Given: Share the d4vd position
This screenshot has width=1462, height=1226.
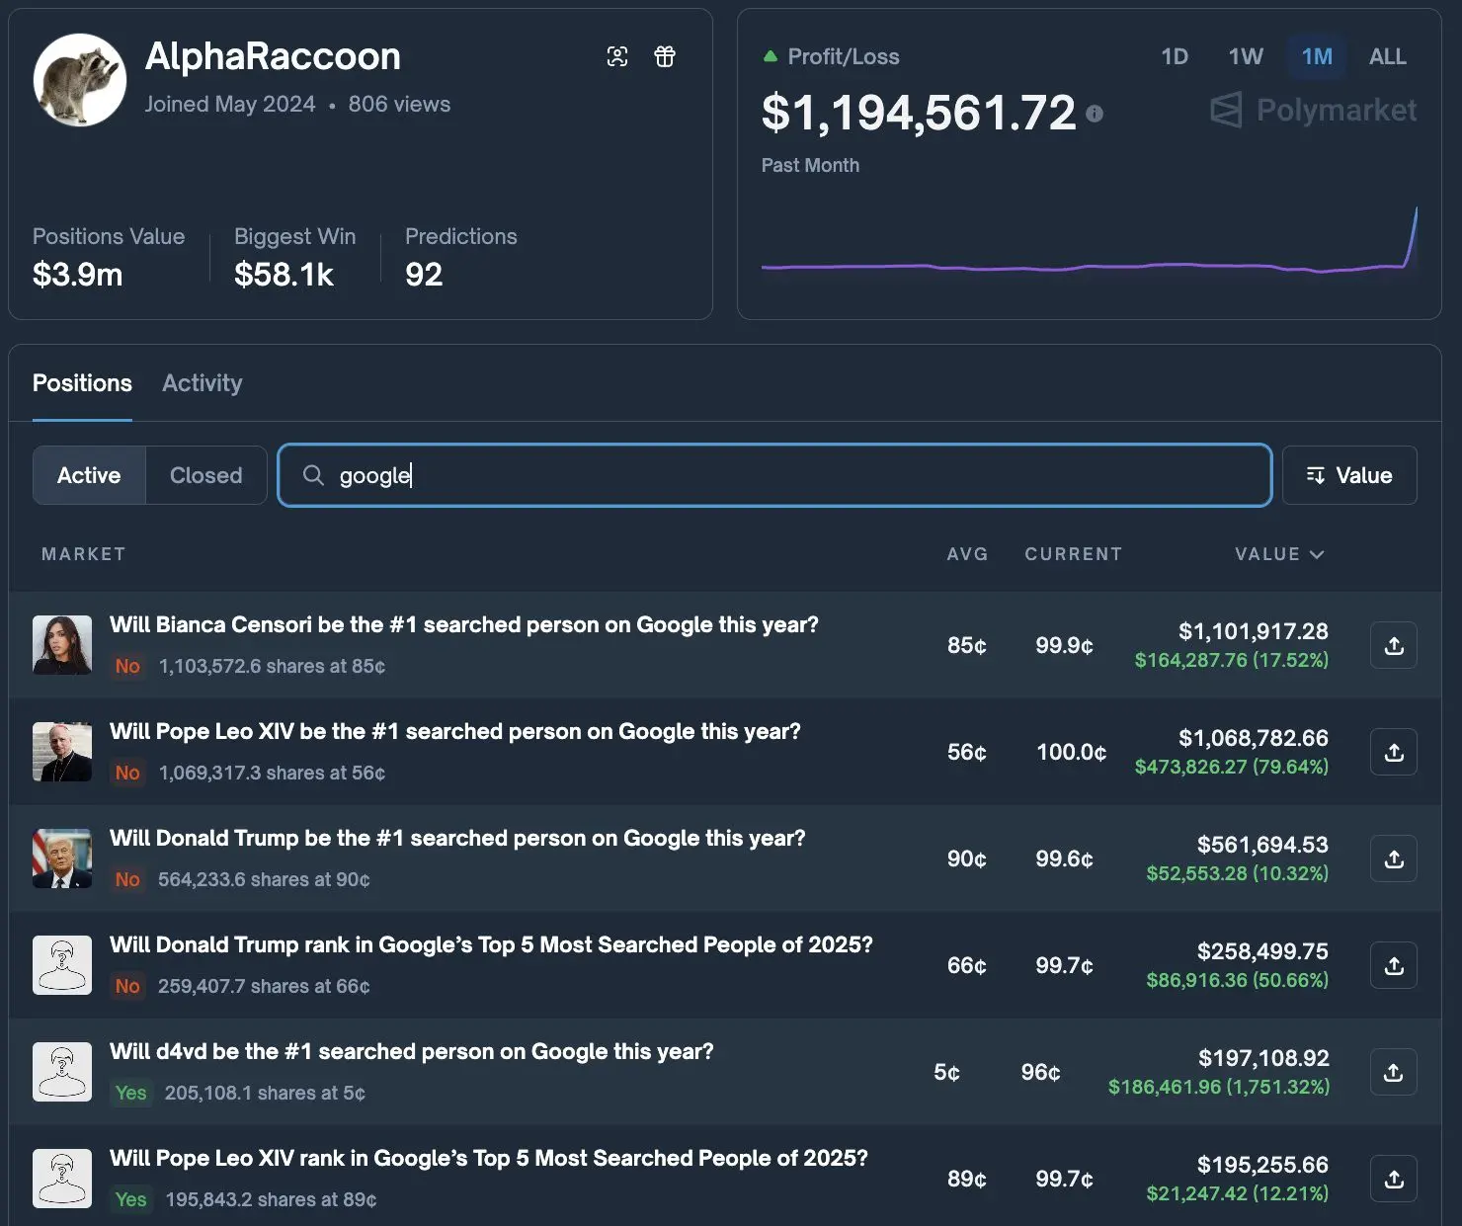Looking at the screenshot, I should point(1394,1072).
